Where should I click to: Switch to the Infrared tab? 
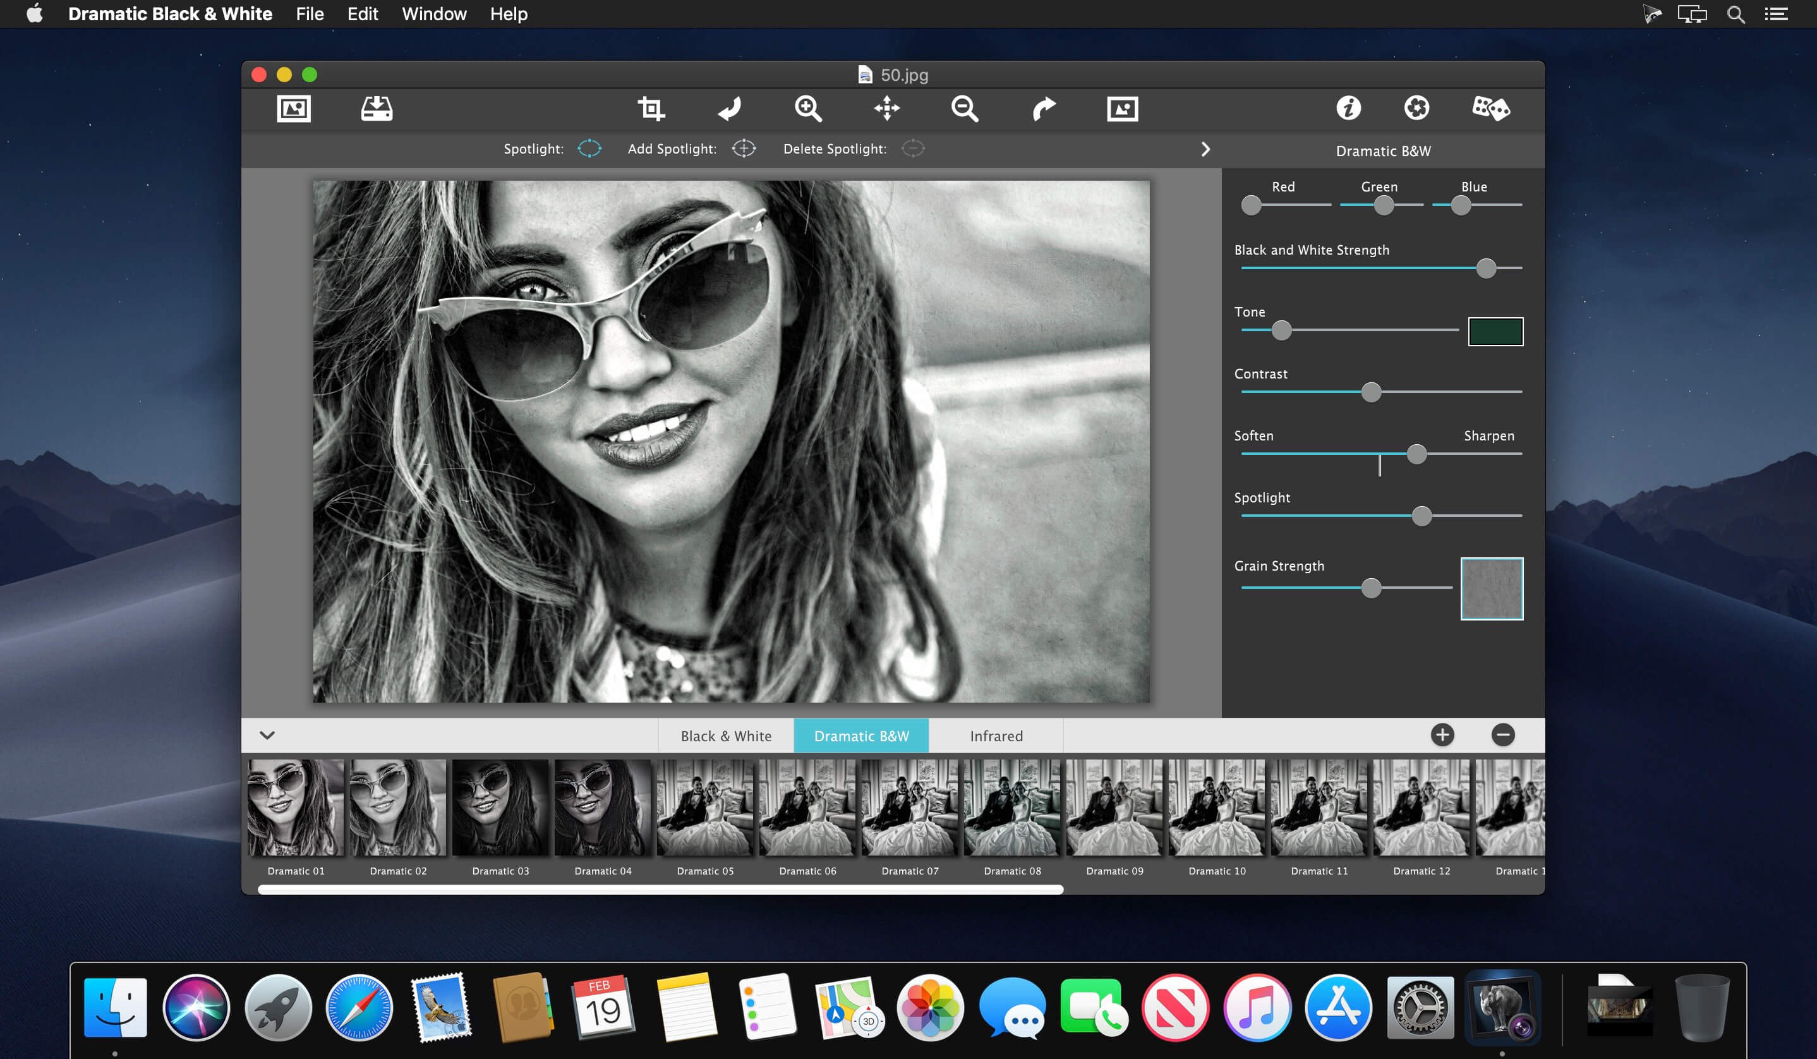996,736
